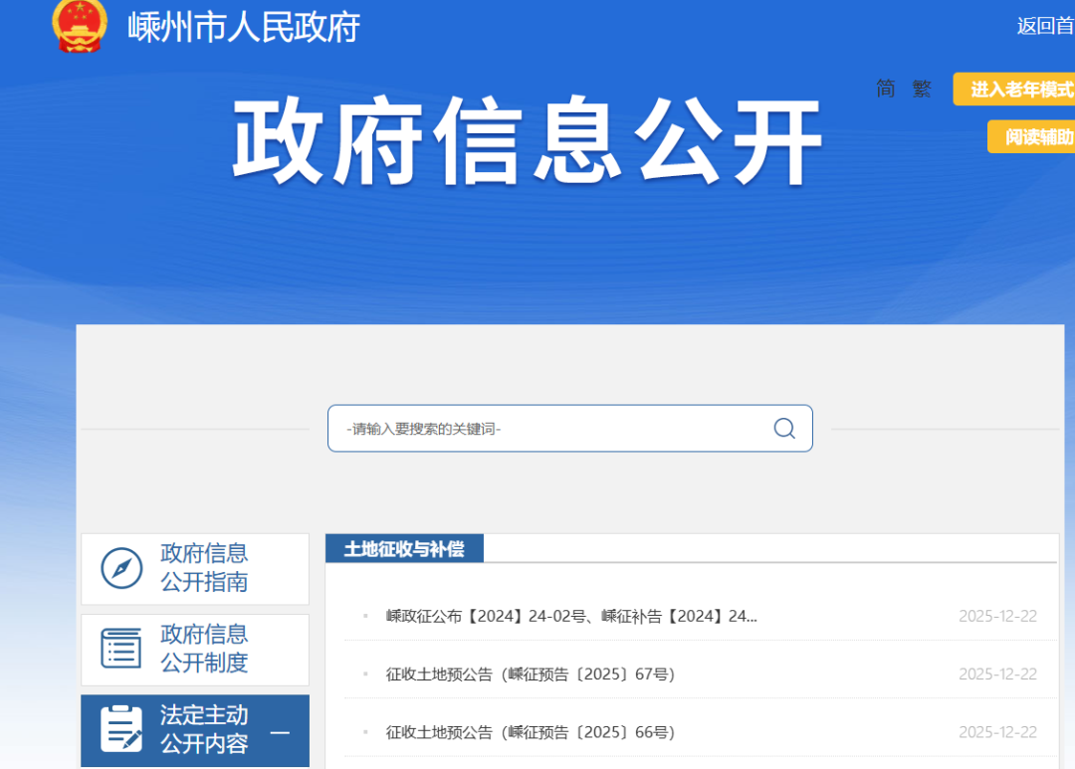Select the 土地征收与补偿 tab
Image resolution: width=1075 pixels, height=769 pixels.
[404, 548]
